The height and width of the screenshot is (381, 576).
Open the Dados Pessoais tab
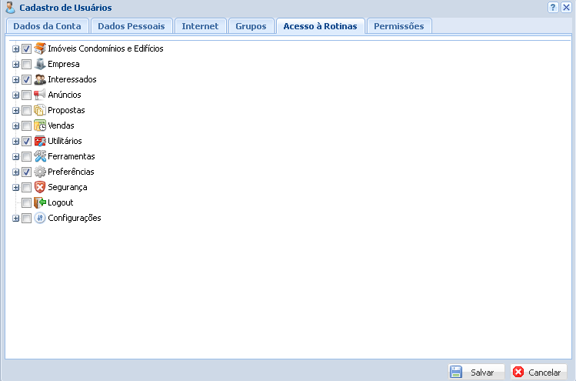coord(131,26)
